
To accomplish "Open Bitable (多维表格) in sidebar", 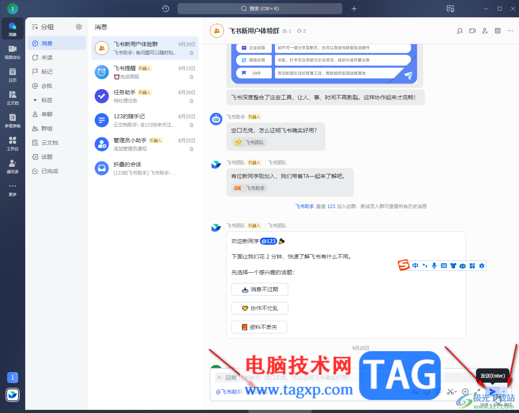I will click(x=13, y=120).
